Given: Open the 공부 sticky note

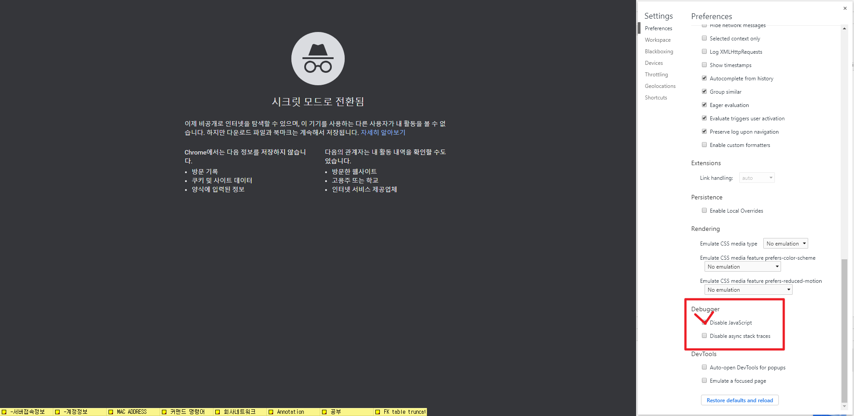Looking at the screenshot, I should click(347, 412).
